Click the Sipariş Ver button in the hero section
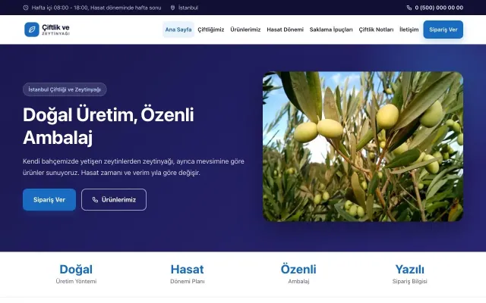The width and height of the screenshot is (486, 303). [x=49, y=200]
